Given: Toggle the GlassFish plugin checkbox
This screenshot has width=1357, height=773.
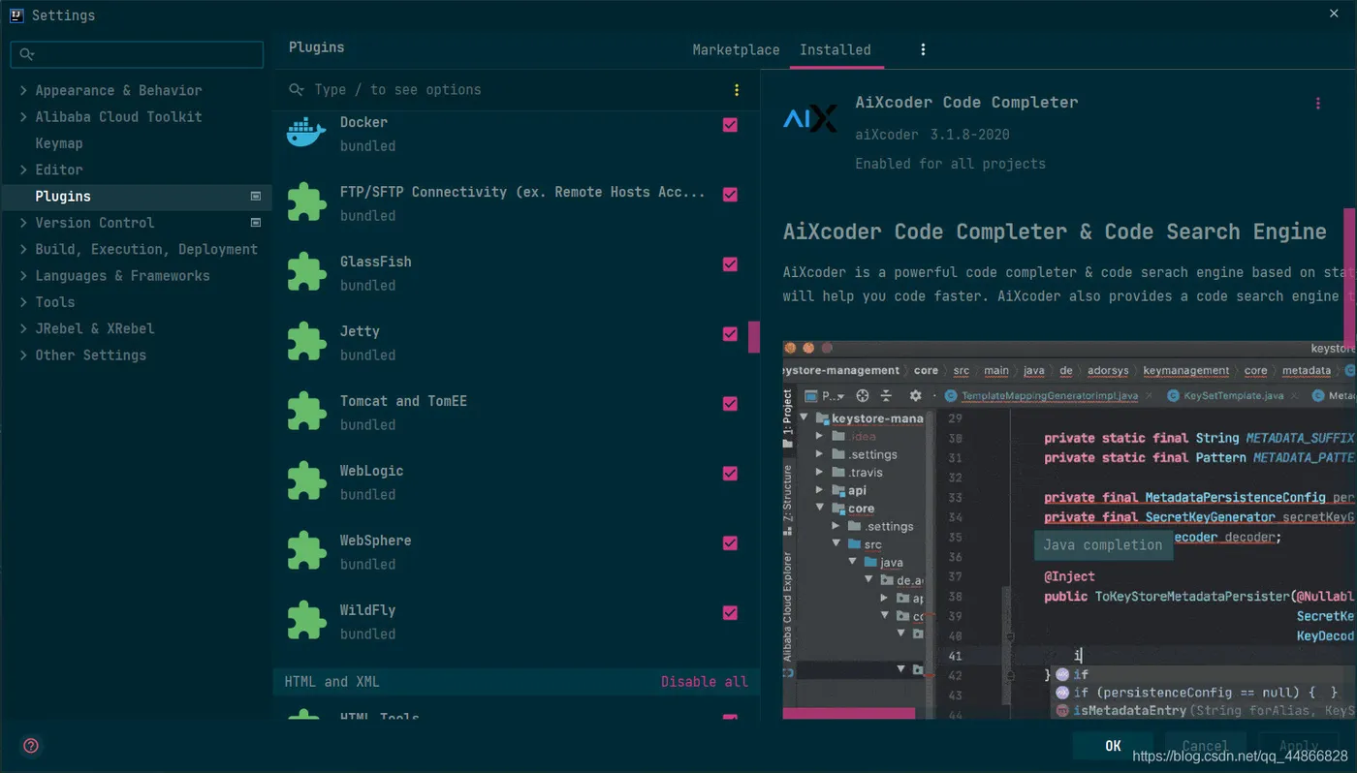Looking at the screenshot, I should [730, 264].
